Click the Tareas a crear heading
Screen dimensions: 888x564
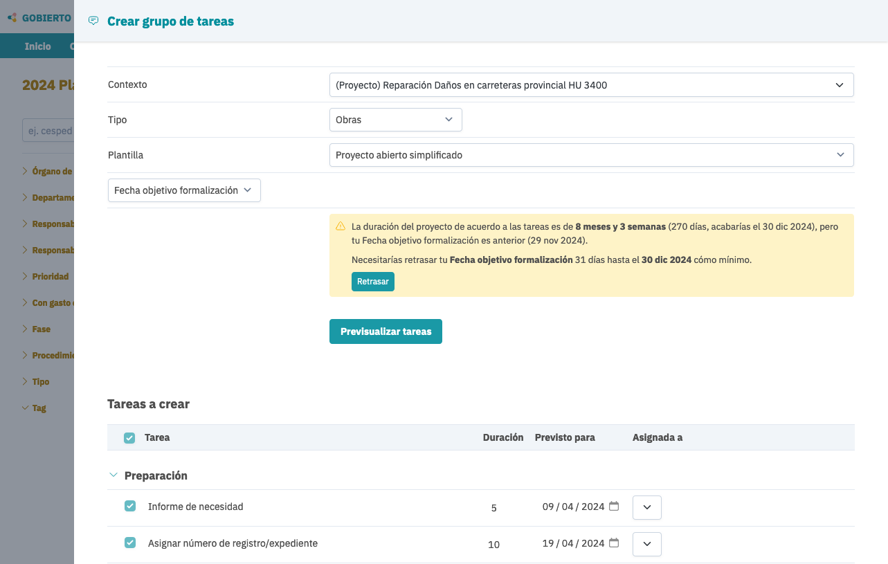[148, 403]
